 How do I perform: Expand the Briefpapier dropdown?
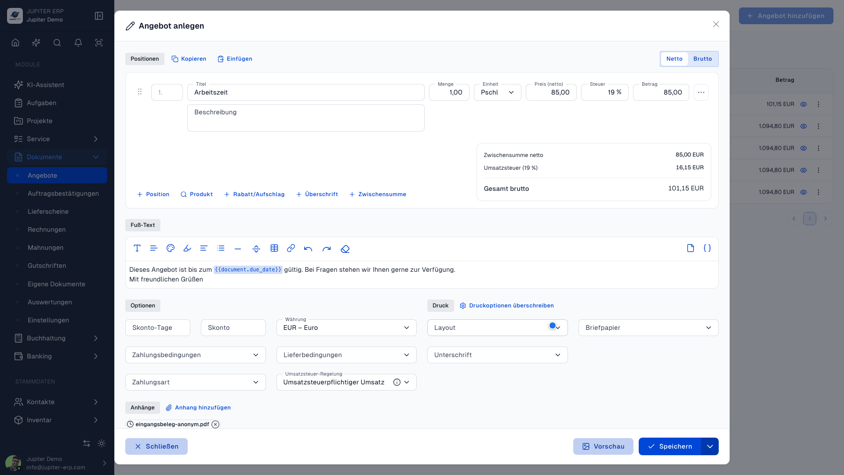point(648,328)
